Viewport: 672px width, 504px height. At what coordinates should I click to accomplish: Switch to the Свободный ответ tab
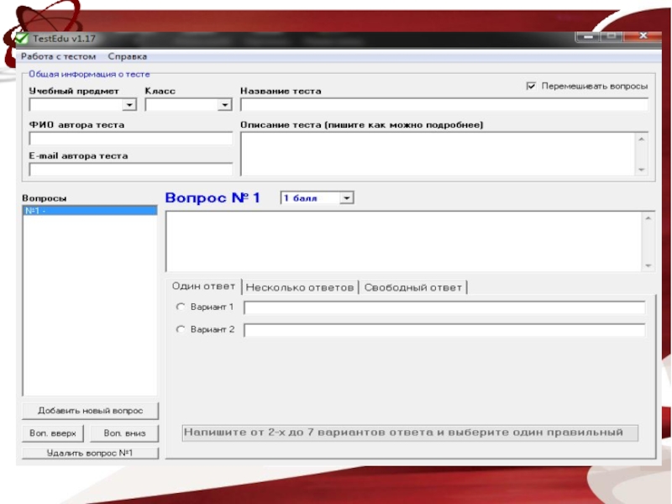point(412,287)
